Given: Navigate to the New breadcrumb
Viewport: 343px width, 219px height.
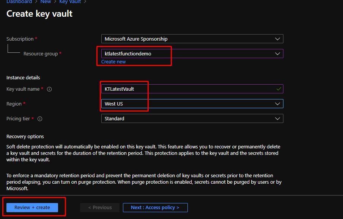Looking at the screenshot, I should [x=46, y=2].
